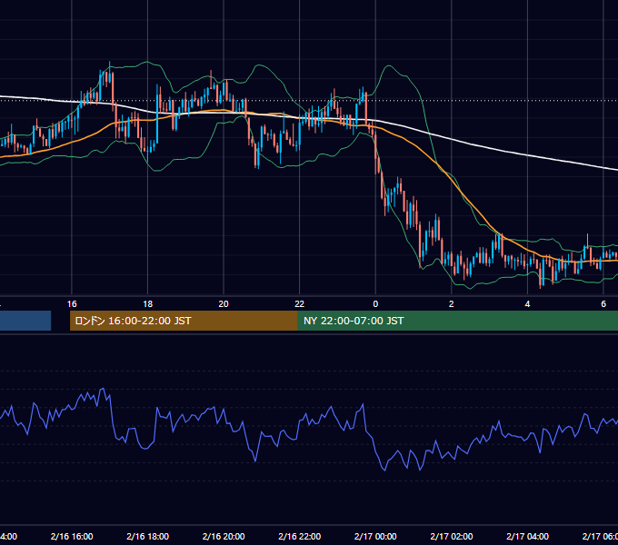Viewport: 618px width, 545px height.
Task: Click the 2/17 04:00 label on the lower axis
Action: click(527, 536)
